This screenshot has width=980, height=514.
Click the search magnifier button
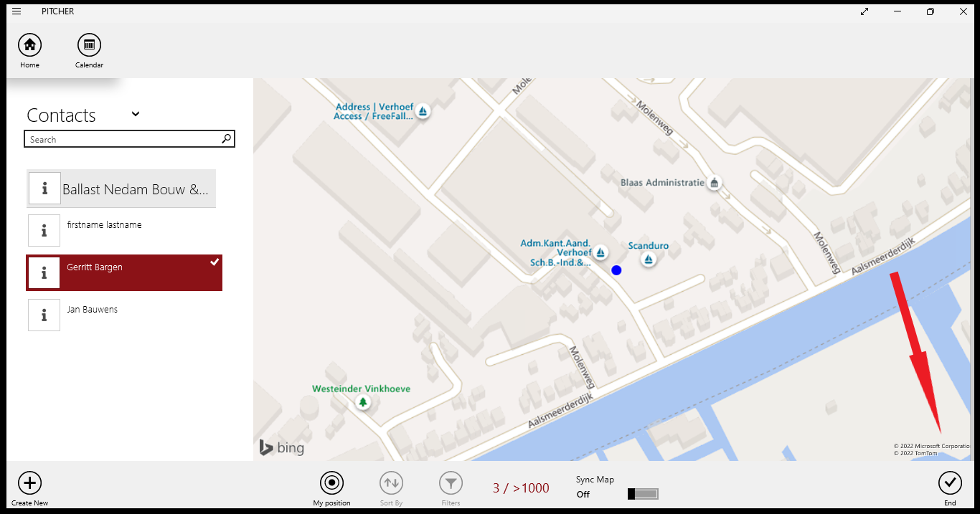[x=226, y=139]
